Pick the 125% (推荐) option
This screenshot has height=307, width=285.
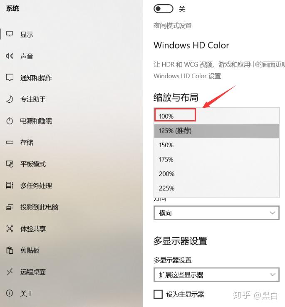pyautogui.click(x=216, y=131)
